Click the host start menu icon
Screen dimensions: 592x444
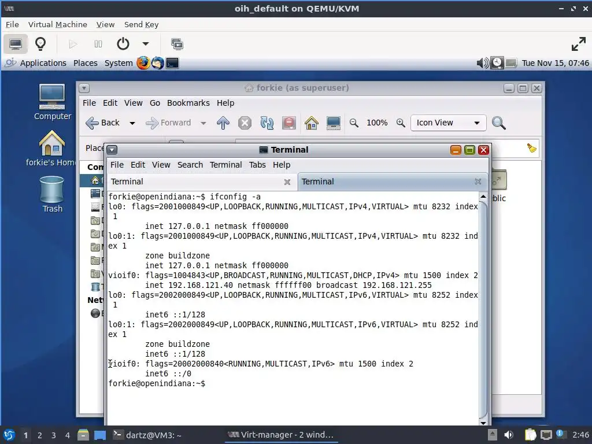9,435
